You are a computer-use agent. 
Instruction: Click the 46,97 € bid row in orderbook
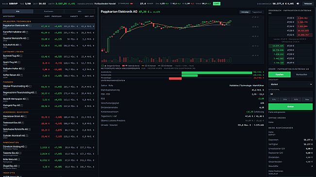(290, 63)
